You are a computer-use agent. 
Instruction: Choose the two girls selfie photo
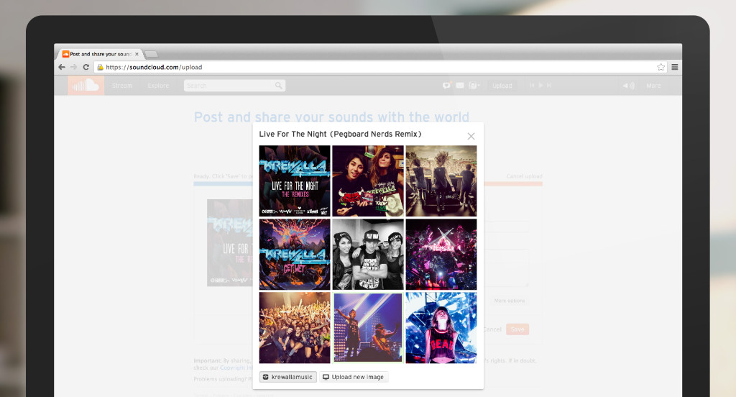coord(368,181)
